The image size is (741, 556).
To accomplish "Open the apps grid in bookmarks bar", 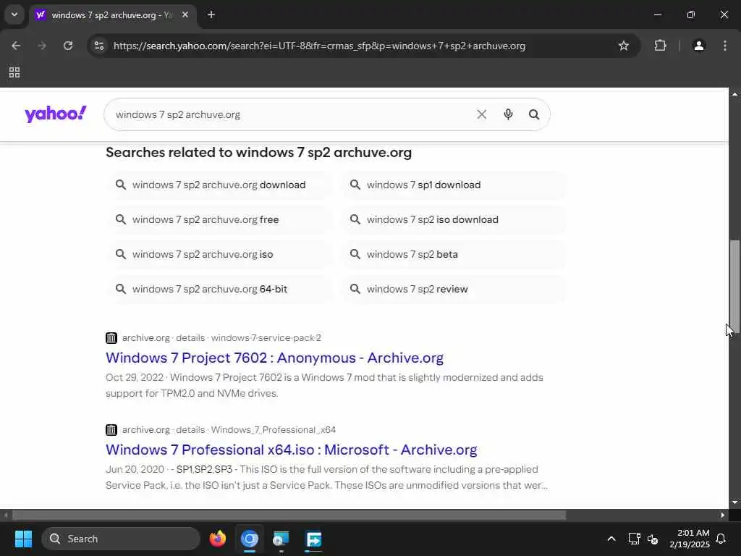I will point(14,72).
